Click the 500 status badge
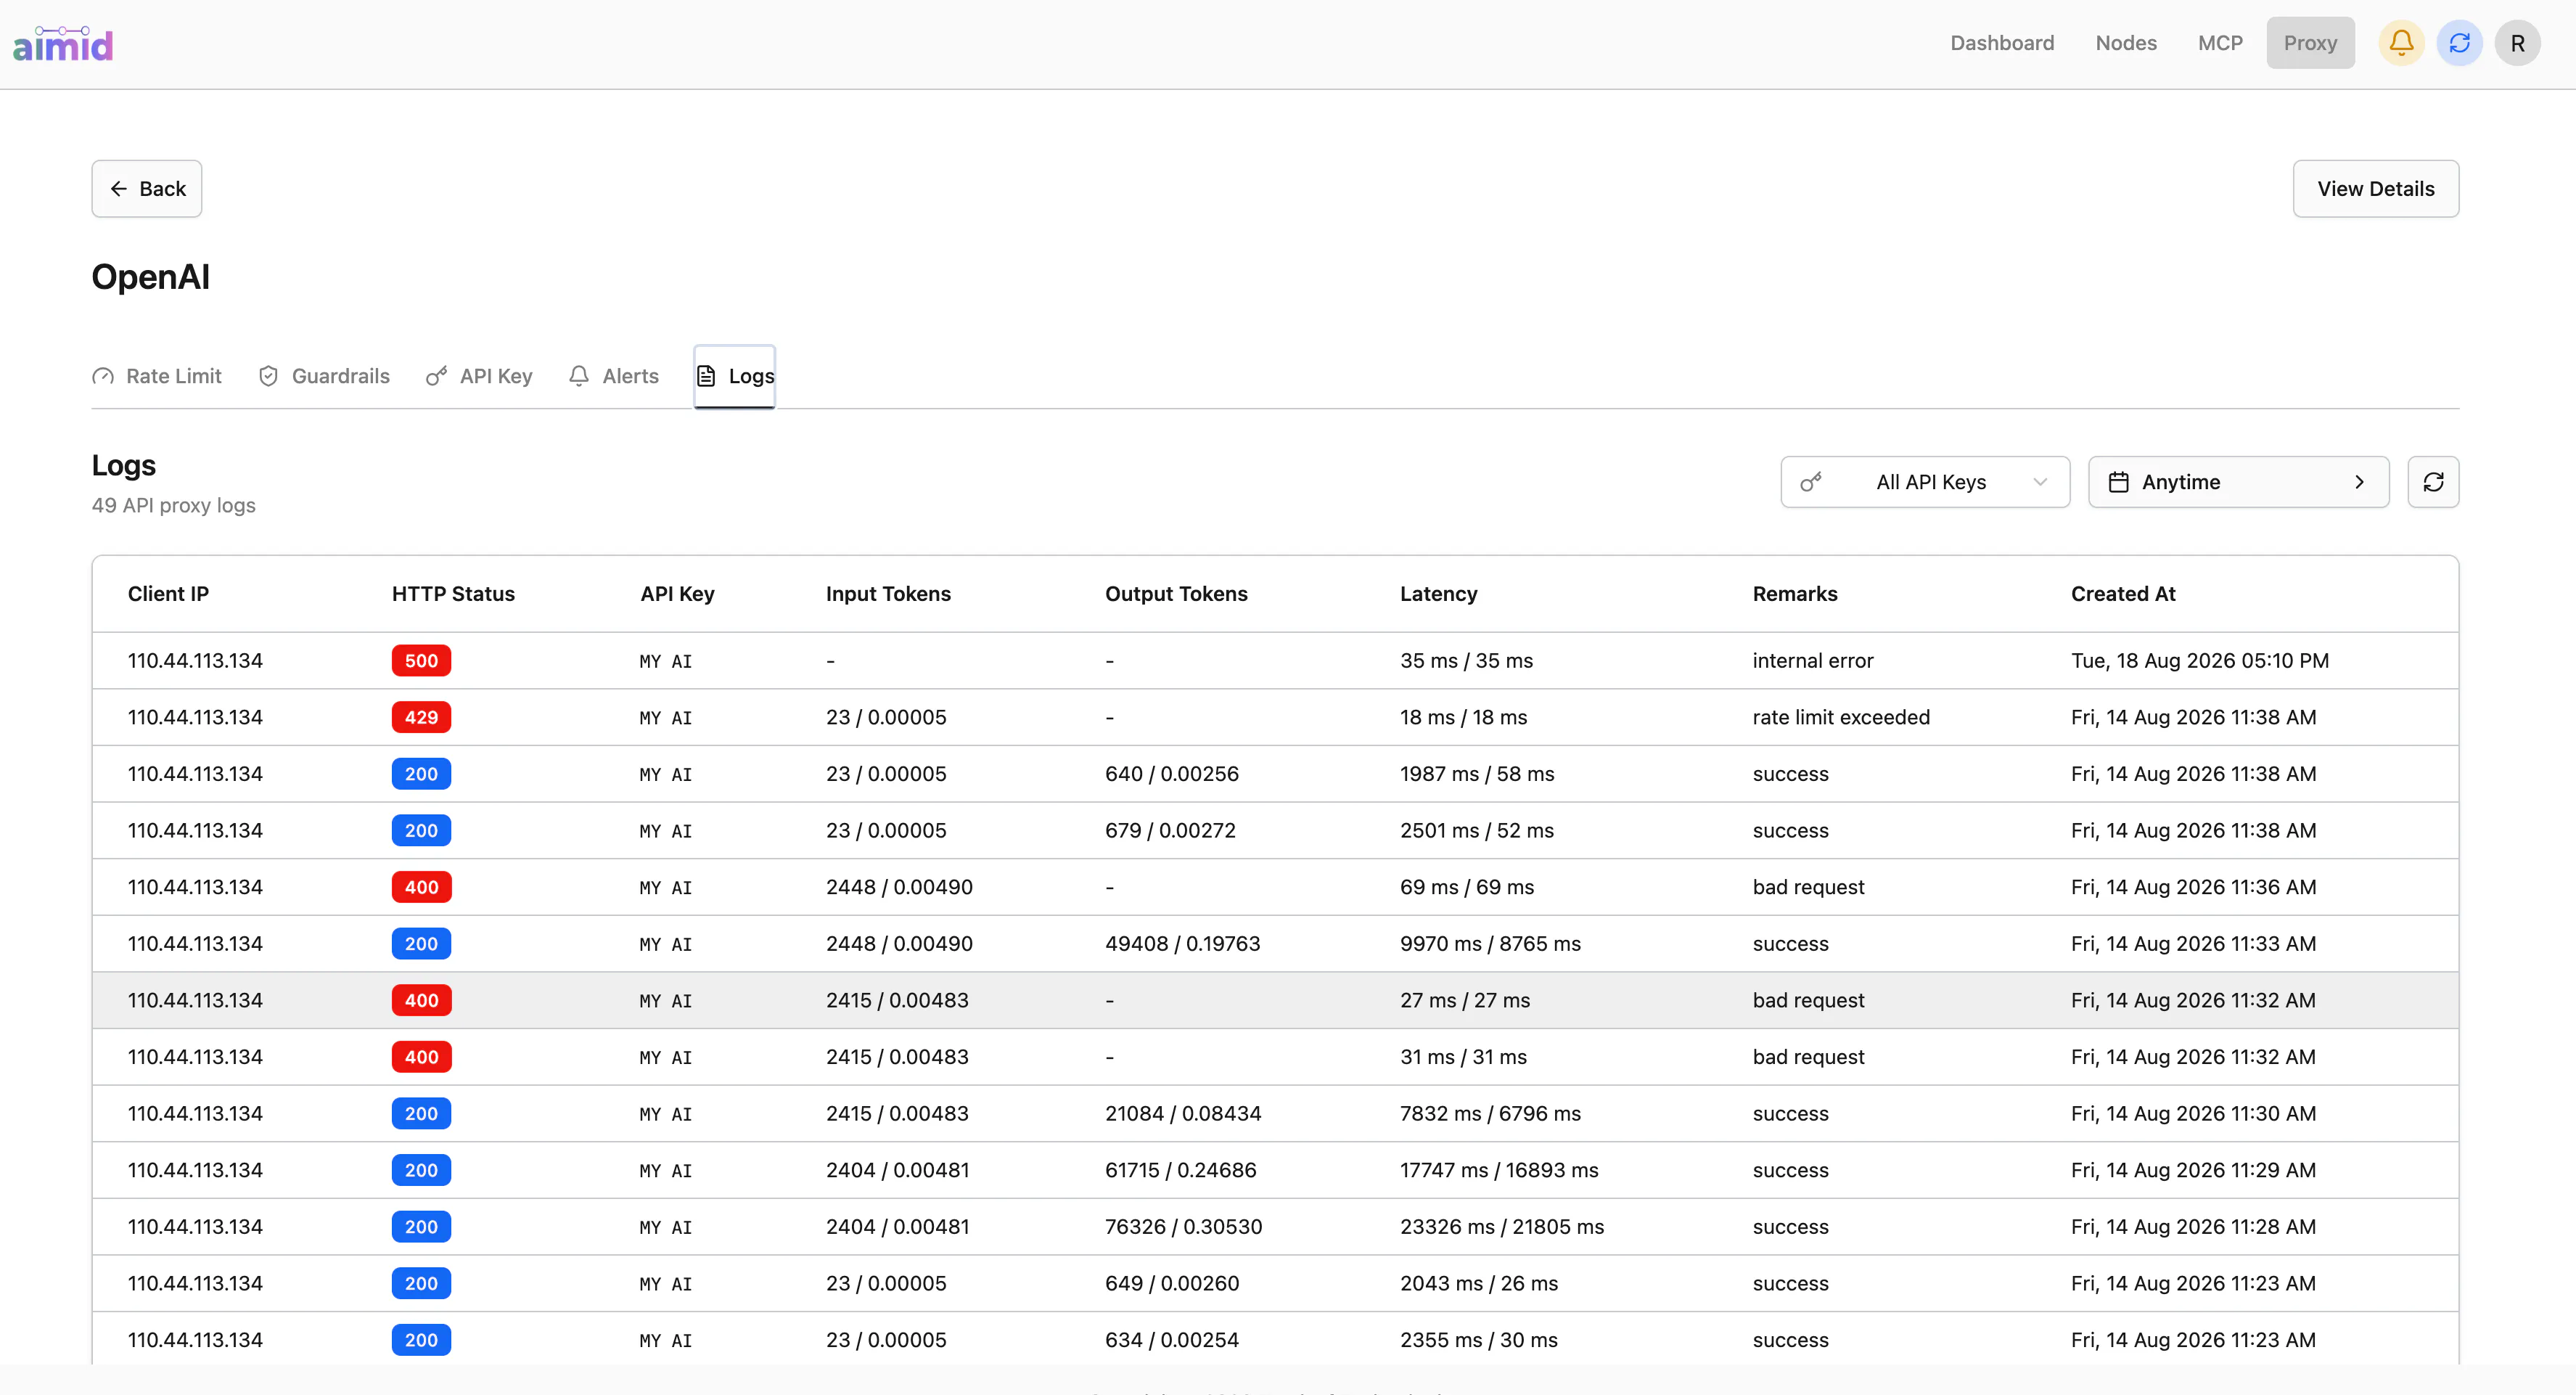 pyautogui.click(x=421, y=660)
